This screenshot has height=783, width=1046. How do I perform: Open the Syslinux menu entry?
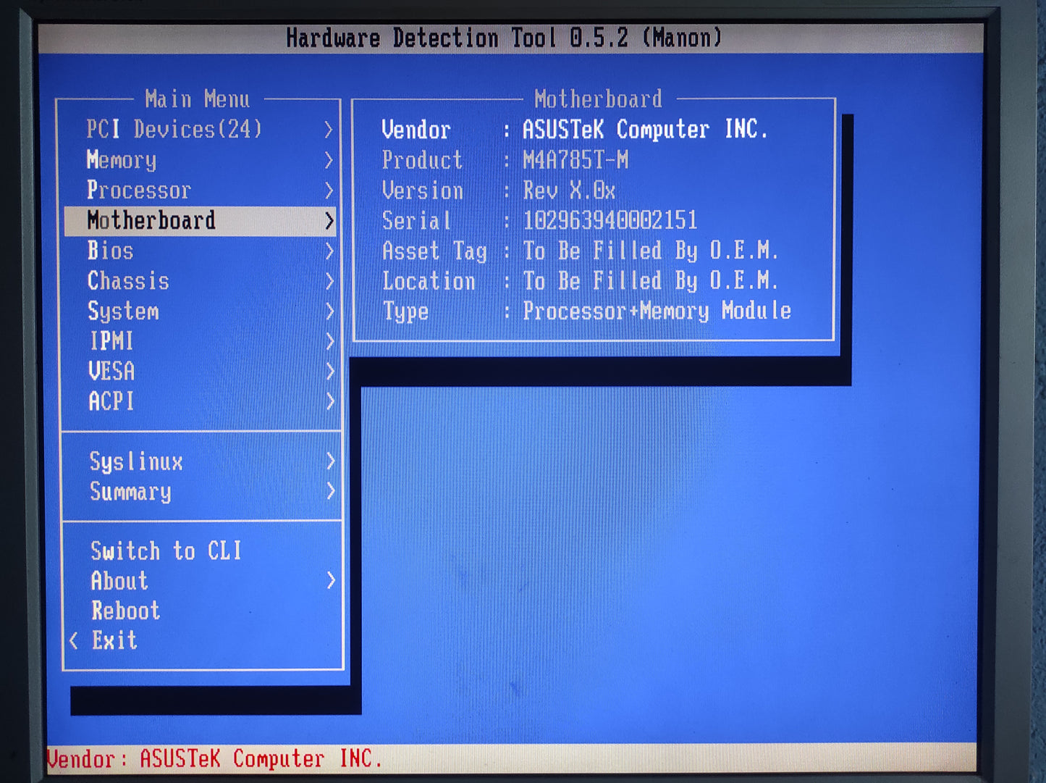(136, 461)
